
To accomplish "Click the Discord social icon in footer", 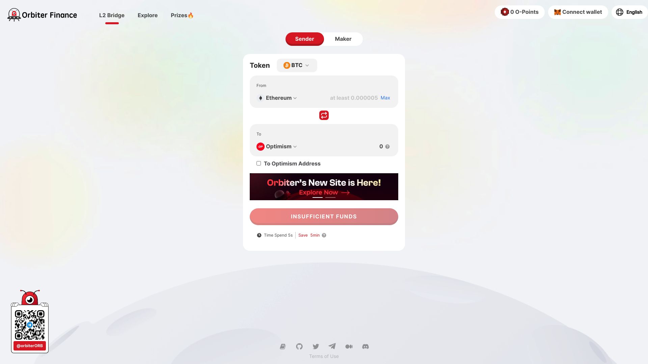I will 366,346.
